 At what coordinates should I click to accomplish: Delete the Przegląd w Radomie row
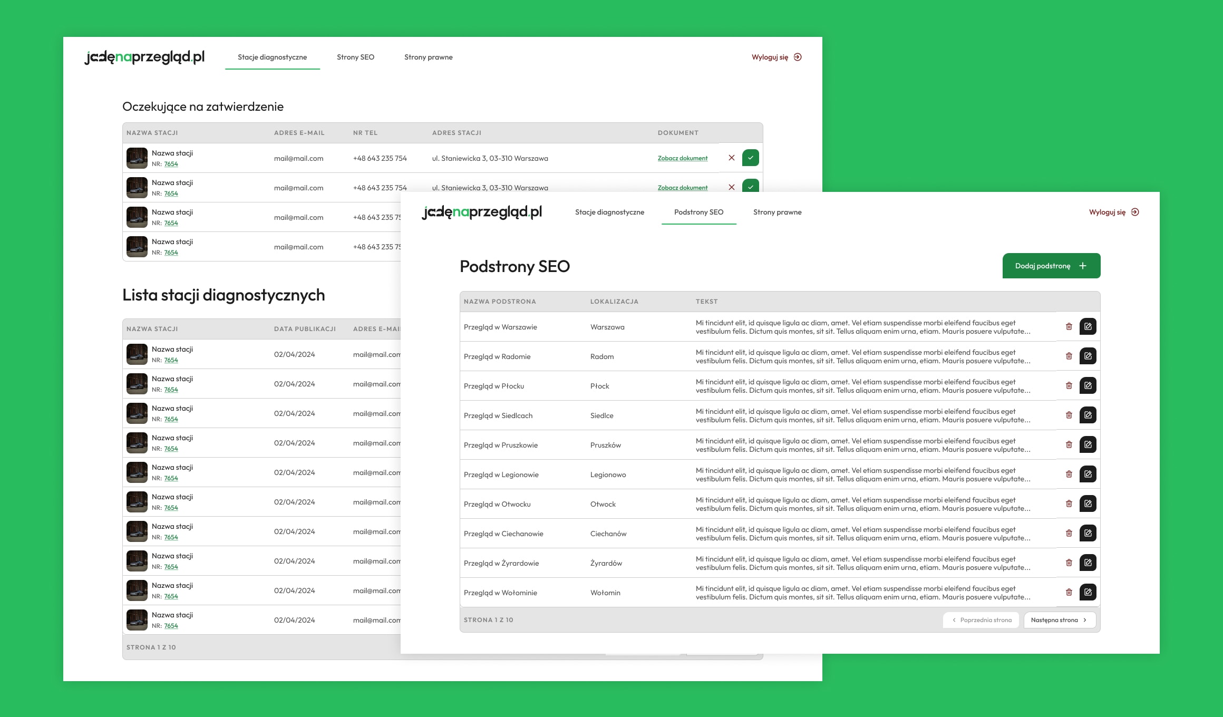click(1069, 356)
